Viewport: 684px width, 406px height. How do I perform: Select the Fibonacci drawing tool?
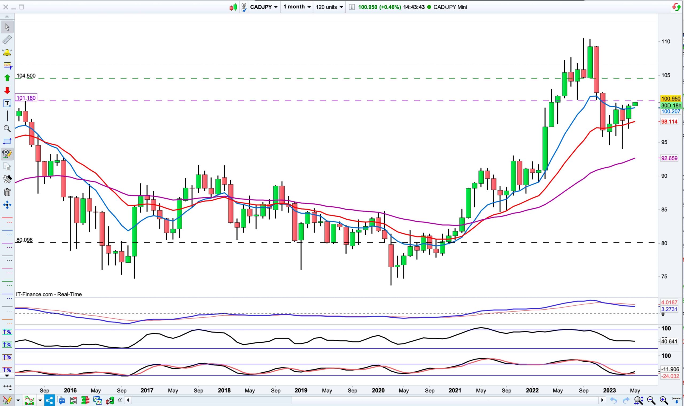pyautogui.click(x=7, y=65)
